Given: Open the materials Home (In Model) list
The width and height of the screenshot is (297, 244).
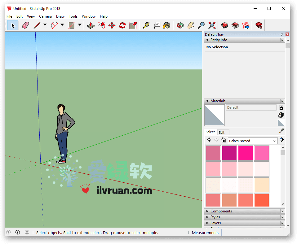Looking at the screenshot, I should point(224,140).
